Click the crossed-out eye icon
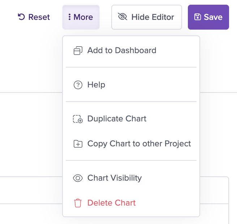 click(x=122, y=17)
